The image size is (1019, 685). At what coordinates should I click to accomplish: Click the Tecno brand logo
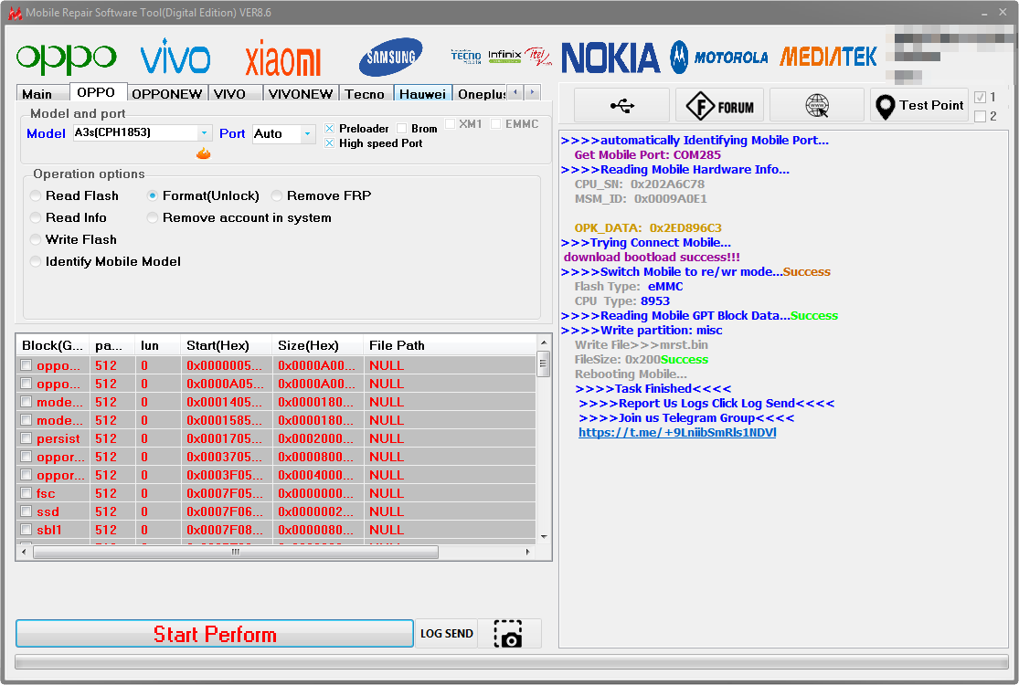(467, 57)
